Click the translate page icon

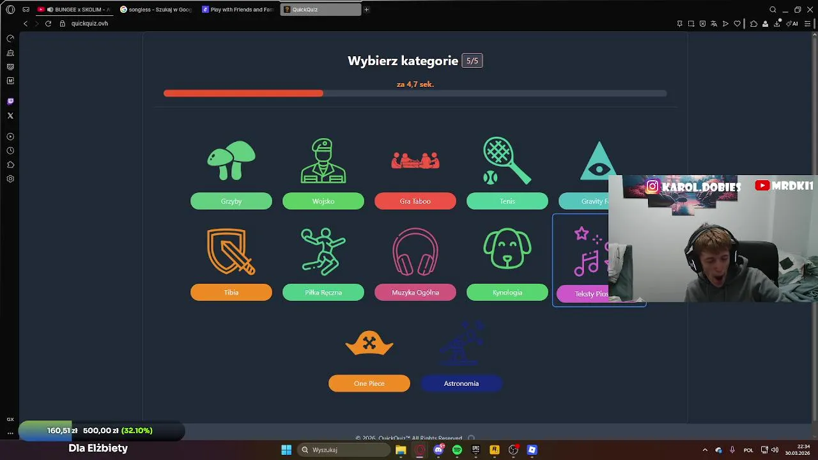[714, 24]
